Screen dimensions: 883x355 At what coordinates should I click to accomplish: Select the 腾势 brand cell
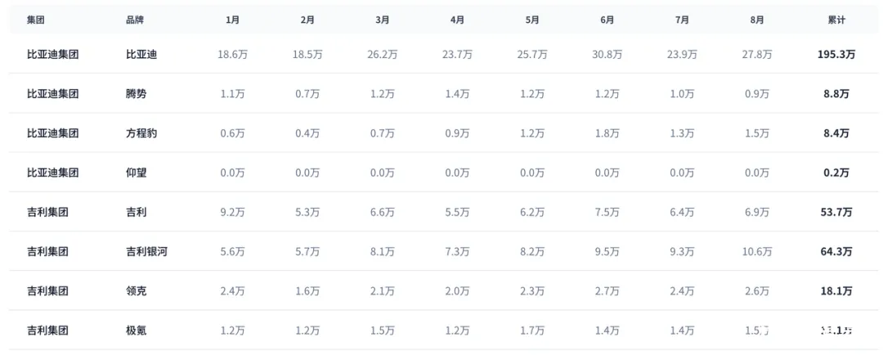click(137, 94)
